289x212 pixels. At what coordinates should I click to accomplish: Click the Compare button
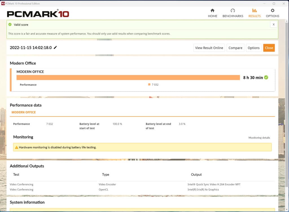(x=235, y=48)
